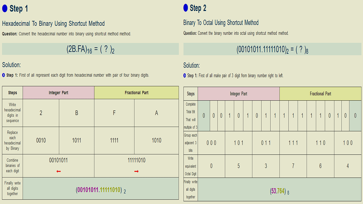
Task: Click hexadecimal digit cell 'F'
Action: click(114, 113)
